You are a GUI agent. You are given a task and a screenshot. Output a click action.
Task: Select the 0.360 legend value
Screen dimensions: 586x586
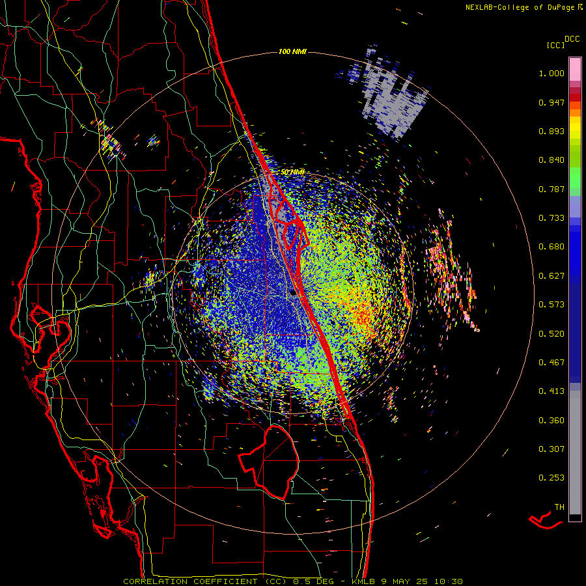(551, 421)
